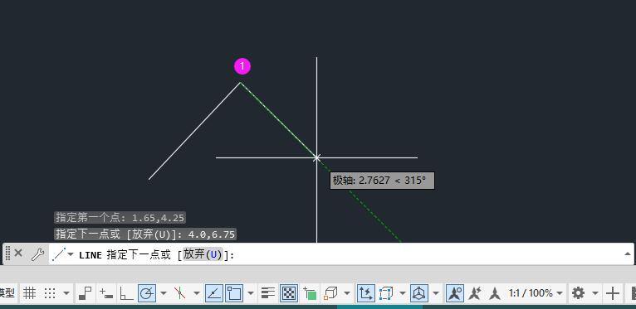Open object snap settings dropdown
This screenshot has height=309, width=636.
[250, 292]
